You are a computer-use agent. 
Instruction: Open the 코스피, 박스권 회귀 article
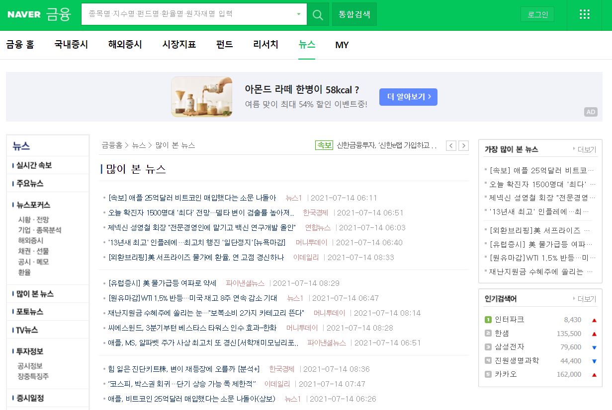pos(181,384)
